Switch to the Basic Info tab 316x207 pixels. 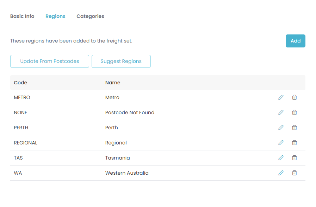tap(22, 16)
